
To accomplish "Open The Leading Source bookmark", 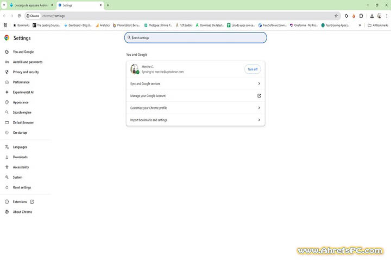I will (x=47, y=25).
